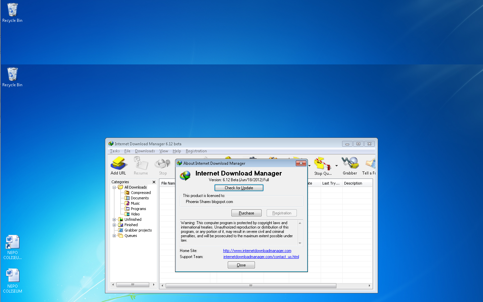
Task: Click the Check for Update button
Action: point(239,188)
